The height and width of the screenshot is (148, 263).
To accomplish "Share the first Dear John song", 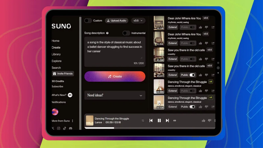I will tap(213, 27).
